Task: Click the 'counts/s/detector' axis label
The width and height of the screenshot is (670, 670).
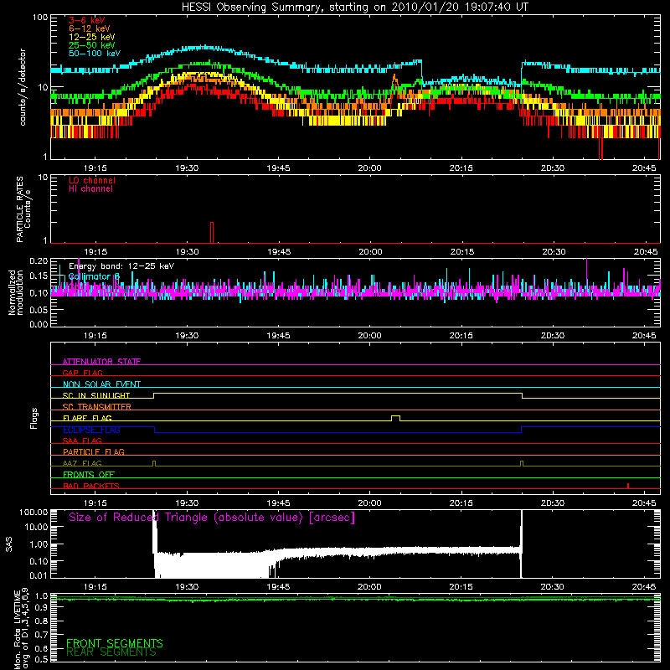Action: tap(23, 87)
